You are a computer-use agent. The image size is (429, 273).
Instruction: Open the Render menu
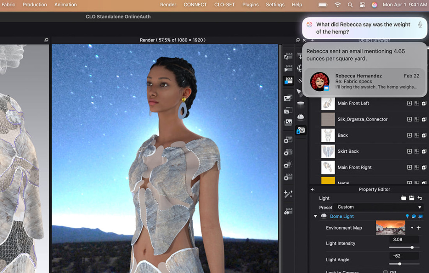168,5
